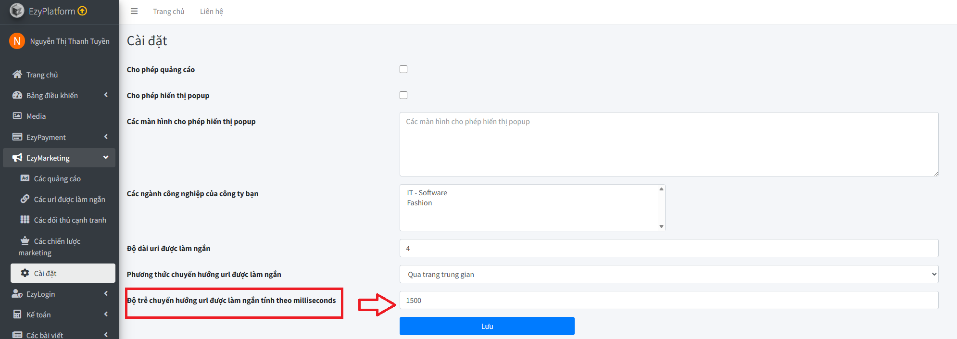Select Fashion in the industries list

[x=419, y=203]
